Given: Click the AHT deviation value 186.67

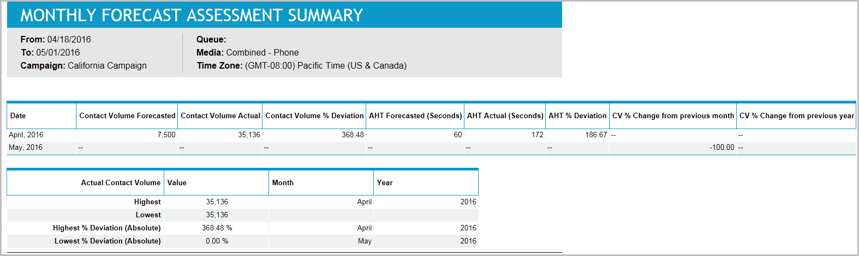Looking at the screenshot, I should click(596, 135).
